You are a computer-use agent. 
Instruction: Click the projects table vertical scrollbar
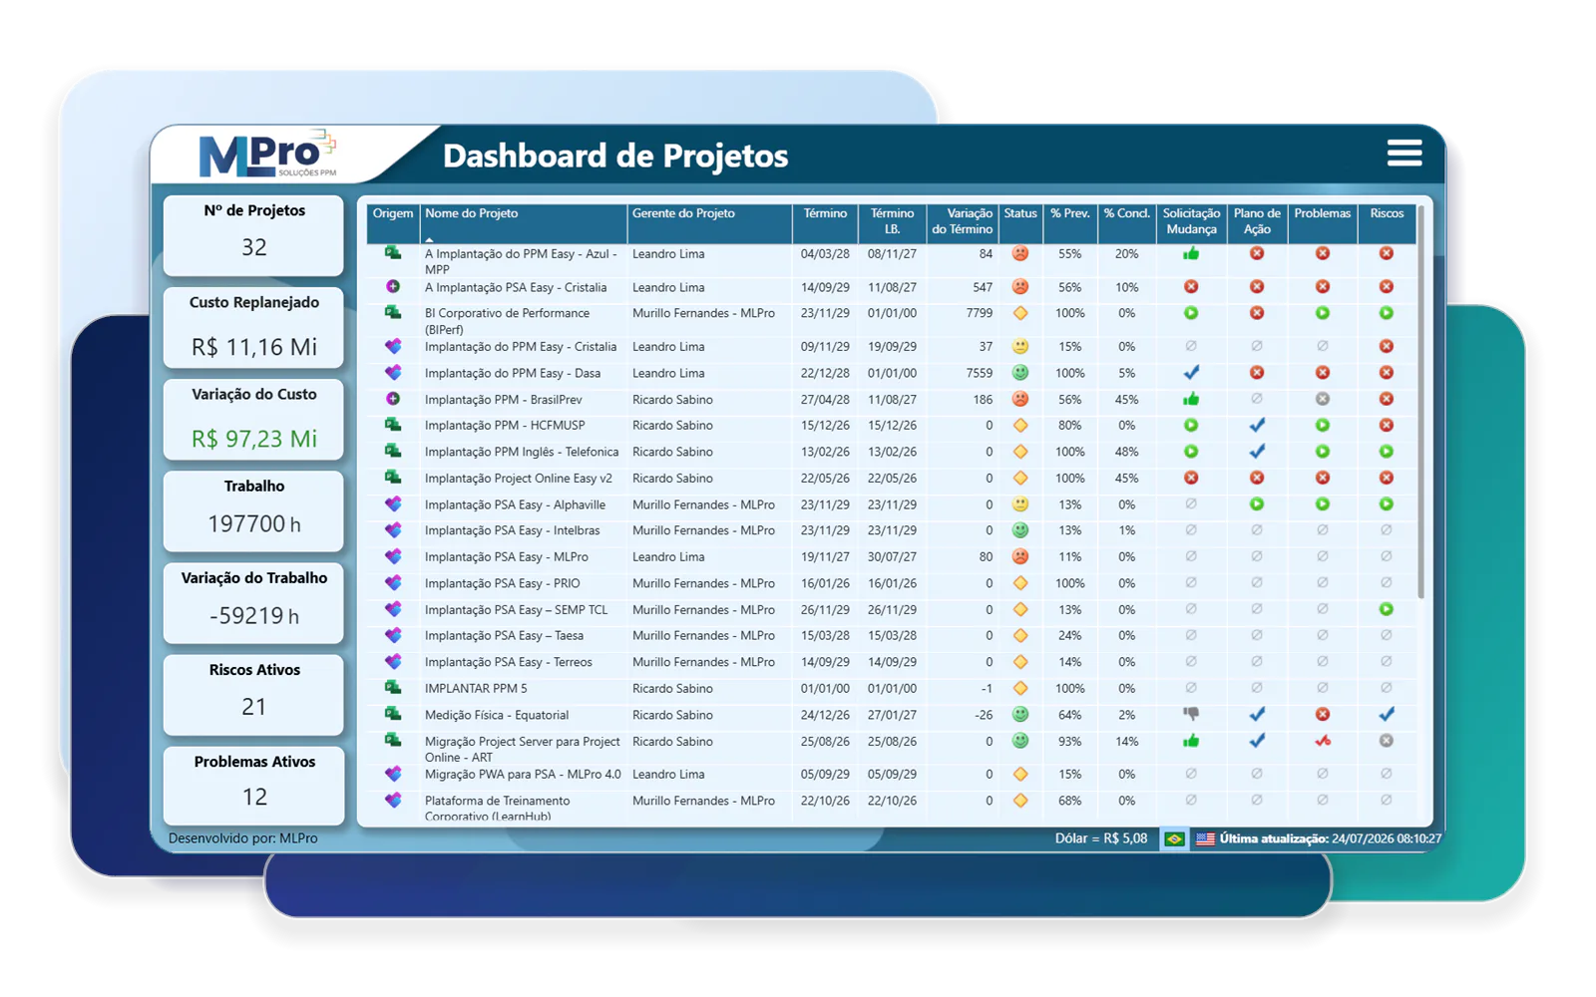tap(1420, 403)
